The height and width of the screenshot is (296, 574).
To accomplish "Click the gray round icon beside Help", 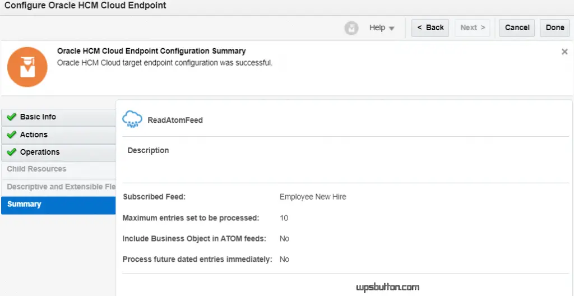I will pos(351,28).
